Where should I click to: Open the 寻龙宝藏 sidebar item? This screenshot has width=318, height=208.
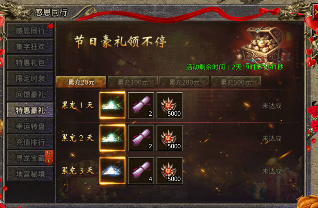(x=30, y=158)
